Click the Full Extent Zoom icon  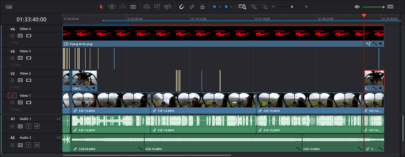click(x=242, y=7)
